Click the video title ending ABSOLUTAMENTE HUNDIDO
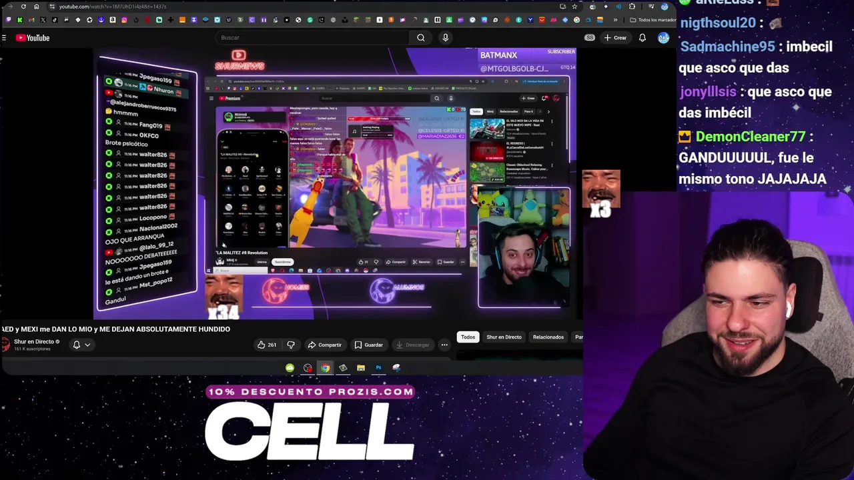Image resolution: width=854 pixels, height=480 pixels. [x=116, y=329]
